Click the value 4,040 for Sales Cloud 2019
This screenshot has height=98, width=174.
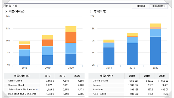coord(66,81)
